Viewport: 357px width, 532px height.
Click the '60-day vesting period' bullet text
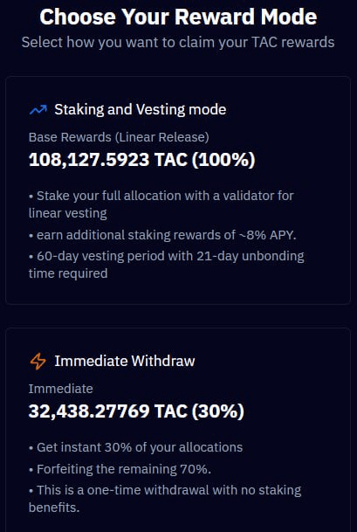(167, 265)
